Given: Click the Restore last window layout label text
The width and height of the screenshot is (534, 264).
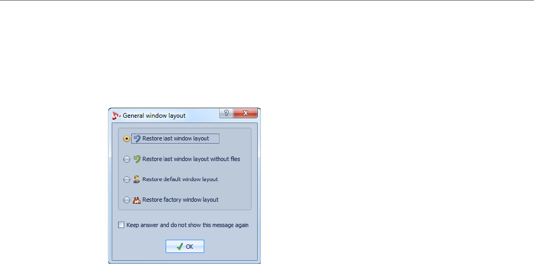Looking at the screenshot, I should [x=176, y=139].
